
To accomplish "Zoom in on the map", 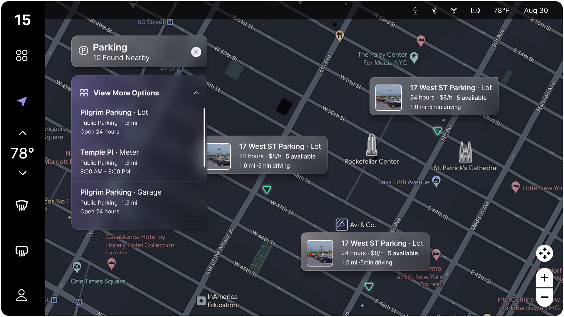I will [544, 278].
